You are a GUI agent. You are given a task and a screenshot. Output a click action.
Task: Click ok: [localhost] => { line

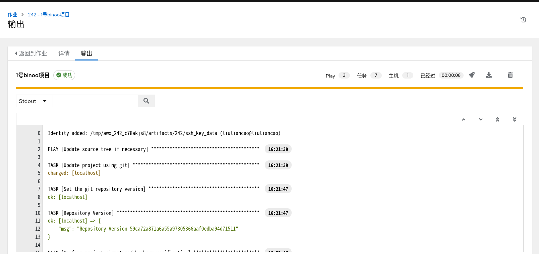pos(74,221)
